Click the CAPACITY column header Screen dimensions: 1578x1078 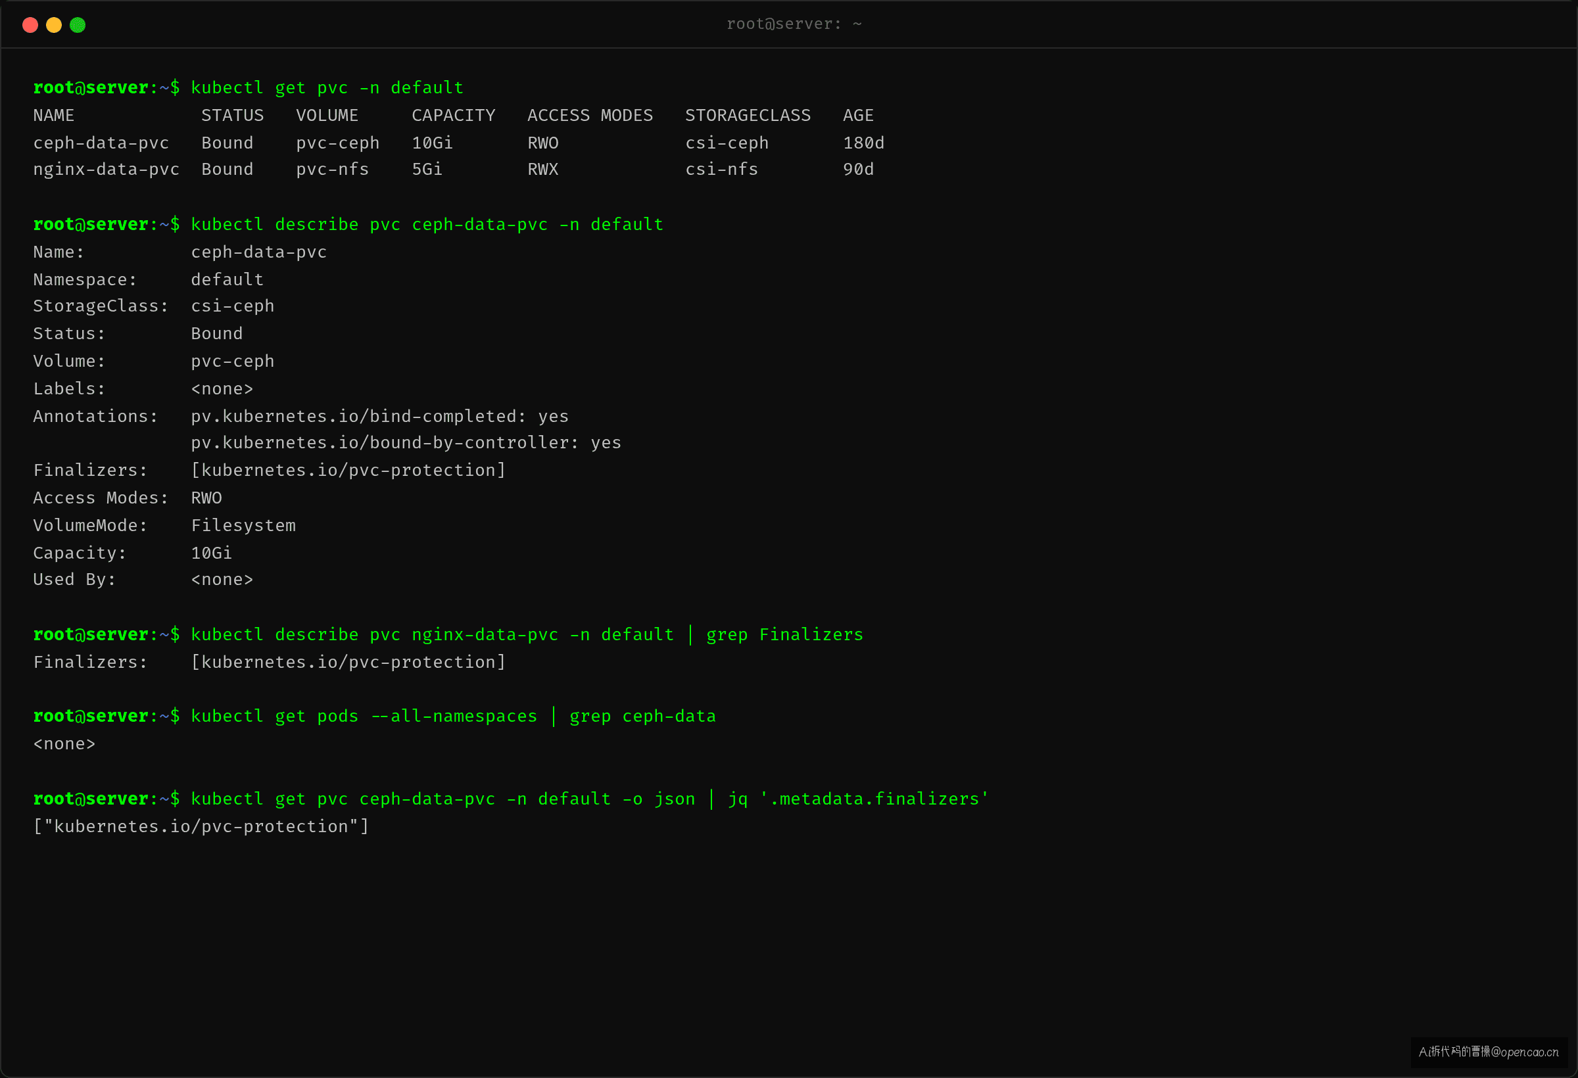(x=454, y=116)
